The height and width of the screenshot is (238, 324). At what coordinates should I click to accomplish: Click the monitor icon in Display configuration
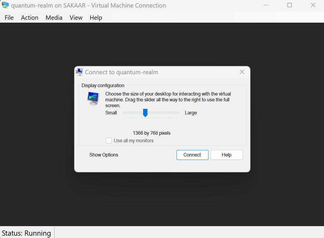[93, 98]
